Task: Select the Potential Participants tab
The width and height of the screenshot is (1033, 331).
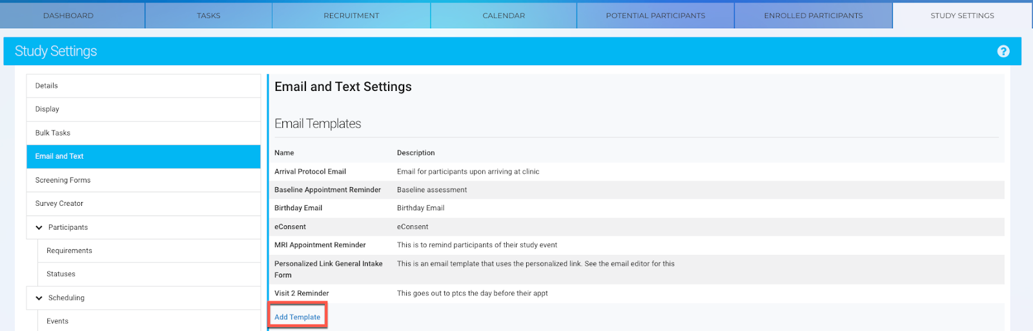Action: [x=655, y=15]
